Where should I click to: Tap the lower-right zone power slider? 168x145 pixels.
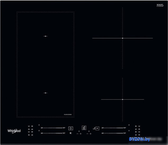pyautogui.click(x=114, y=133)
